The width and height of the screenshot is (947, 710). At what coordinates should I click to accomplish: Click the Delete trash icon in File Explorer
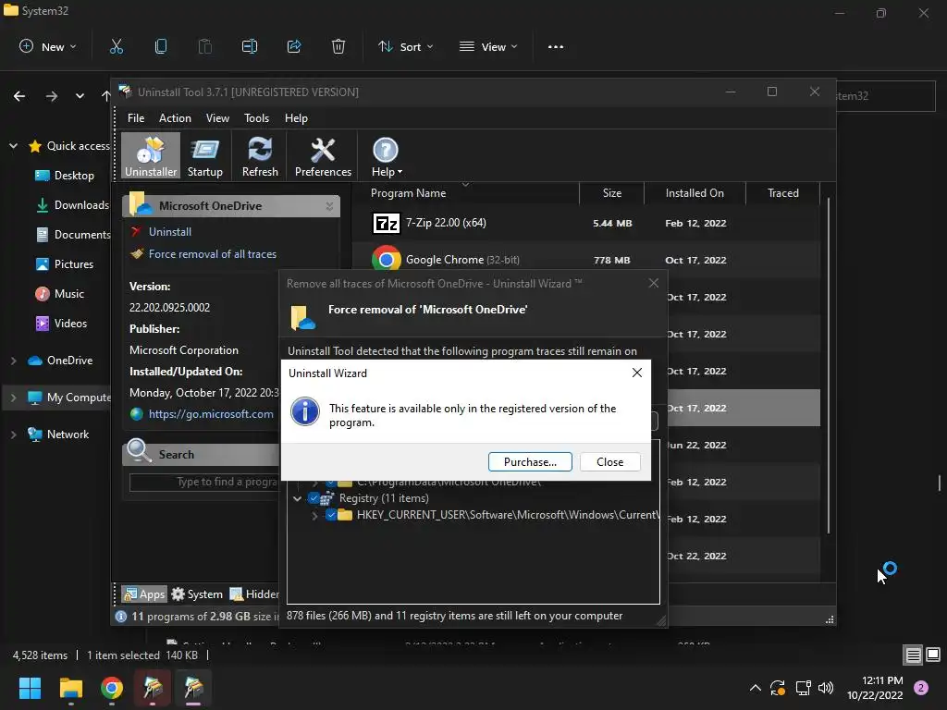click(338, 46)
